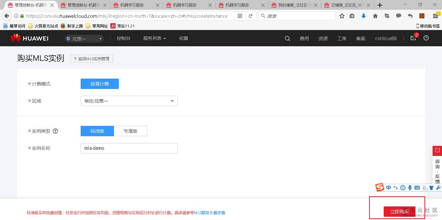The width and height of the screenshot is (442, 220).
Task: Open the 北京一 region selector
Action: (x=84, y=38)
